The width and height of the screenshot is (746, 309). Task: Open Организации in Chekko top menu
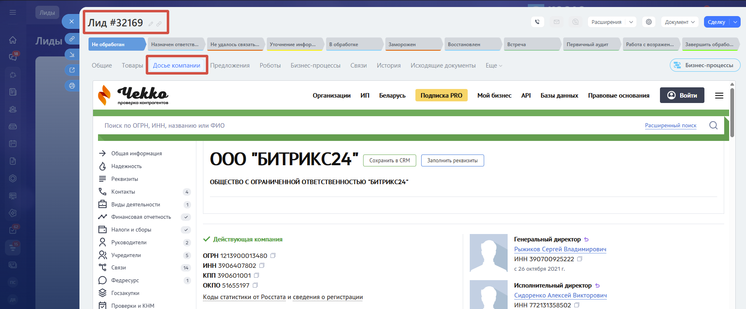pyautogui.click(x=331, y=95)
